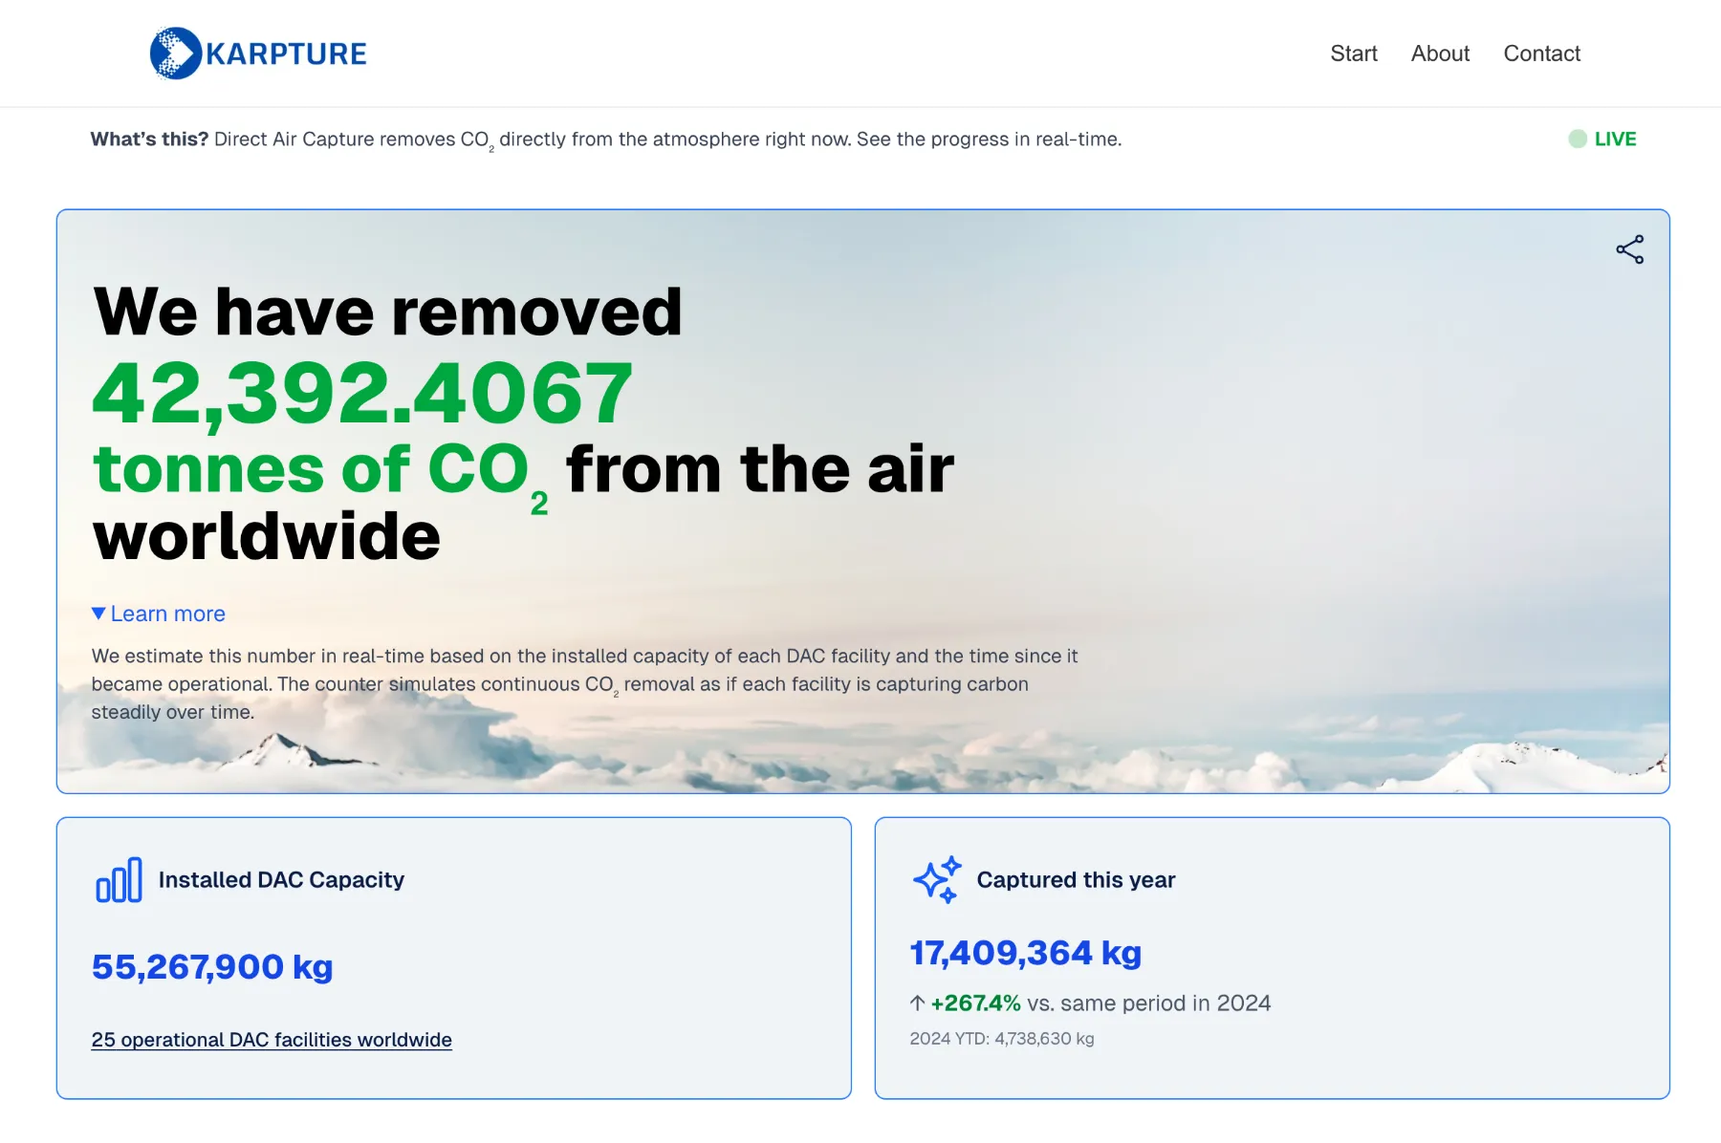Open the Start navigation item
Screen dimensions: 1721x1143
pos(1353,54)
